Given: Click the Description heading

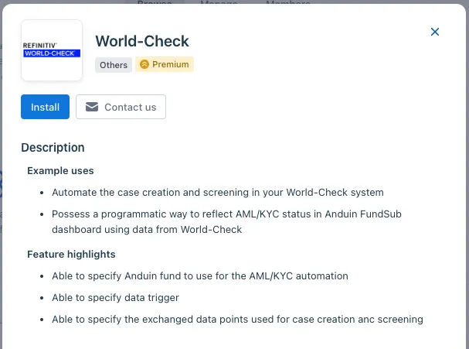Looking at the screenshot, I should click(53, 148).
